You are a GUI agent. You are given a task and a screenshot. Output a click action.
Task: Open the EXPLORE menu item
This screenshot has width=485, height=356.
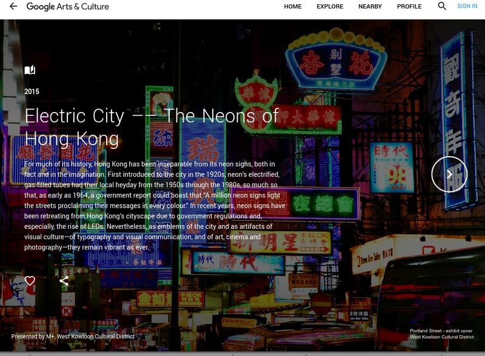(330, 7)
